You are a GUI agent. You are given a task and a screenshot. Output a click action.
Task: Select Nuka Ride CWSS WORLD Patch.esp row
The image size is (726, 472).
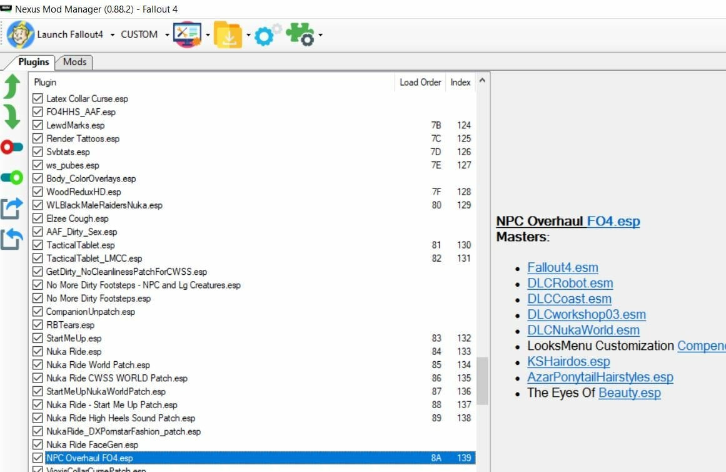point(254,378)
